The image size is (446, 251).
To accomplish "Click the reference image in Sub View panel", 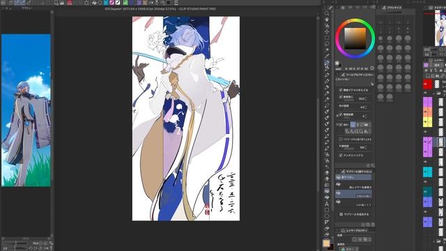I will click(x=26, y=110).
